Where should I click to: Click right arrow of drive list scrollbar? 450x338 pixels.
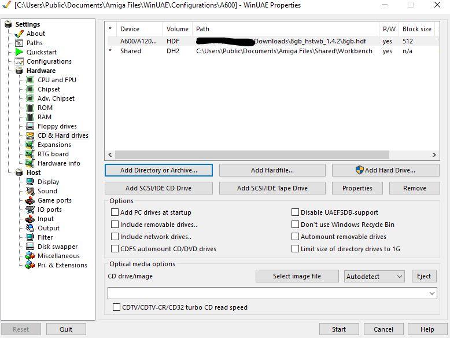(x=434, y=155)
